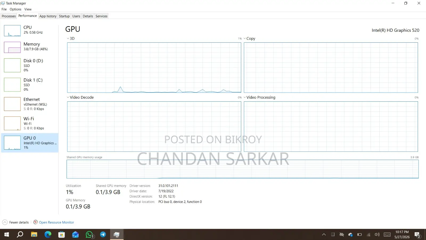
Task: Open the View menu
Action: pos(28,9)
